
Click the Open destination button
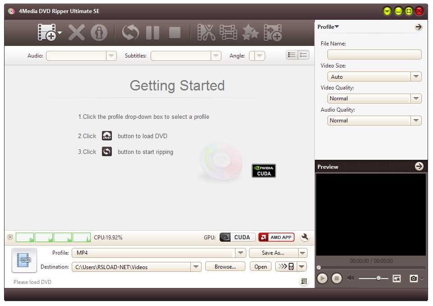click(x=261, y=266)
